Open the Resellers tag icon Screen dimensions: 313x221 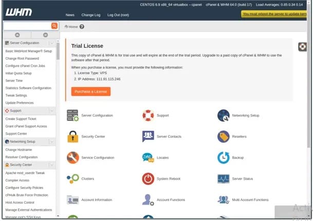point(224,137)
